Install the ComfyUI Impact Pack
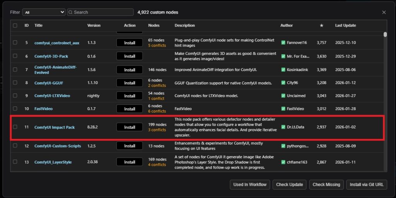The height and width of the screenshot is (198, 396). (130, 127)
